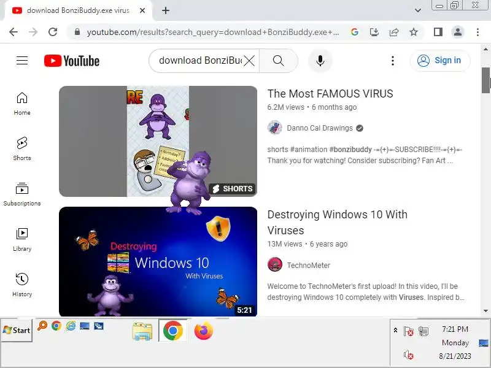Click the YouTube logo
Viewport: 491px width, 368px height.
coord(72,61)
